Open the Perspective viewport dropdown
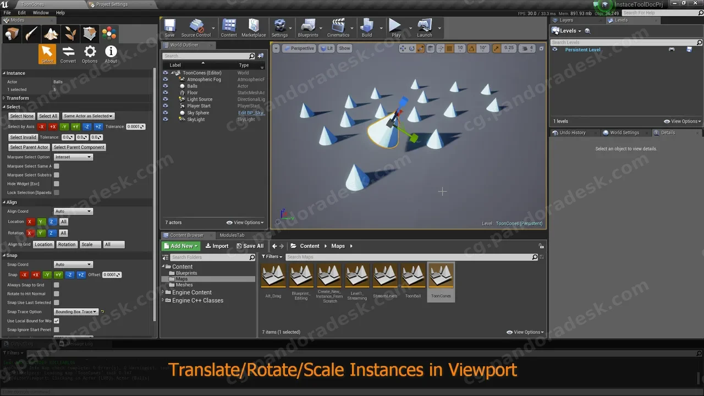Viewport: 704px width, 396px height. click(x=299, y=48)
